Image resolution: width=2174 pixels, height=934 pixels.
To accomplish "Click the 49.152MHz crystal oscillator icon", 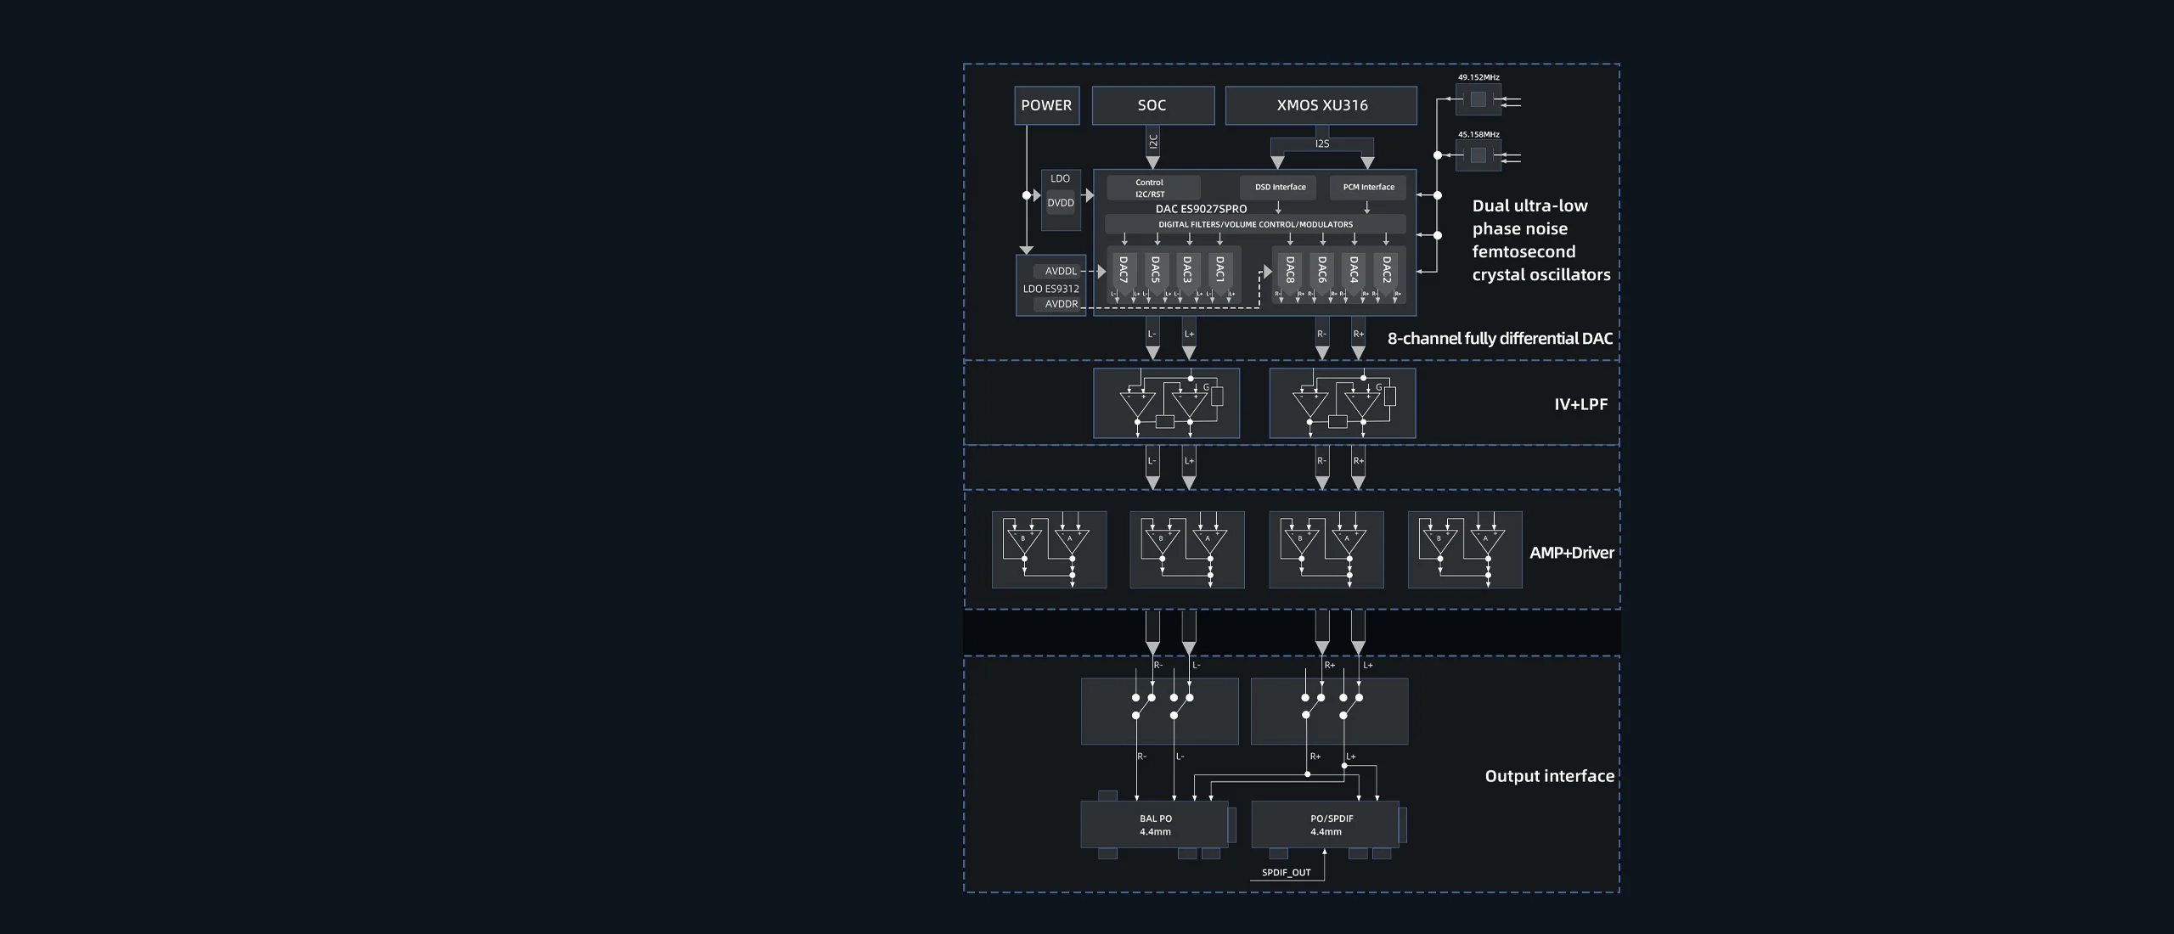I will pos(1478,100).
